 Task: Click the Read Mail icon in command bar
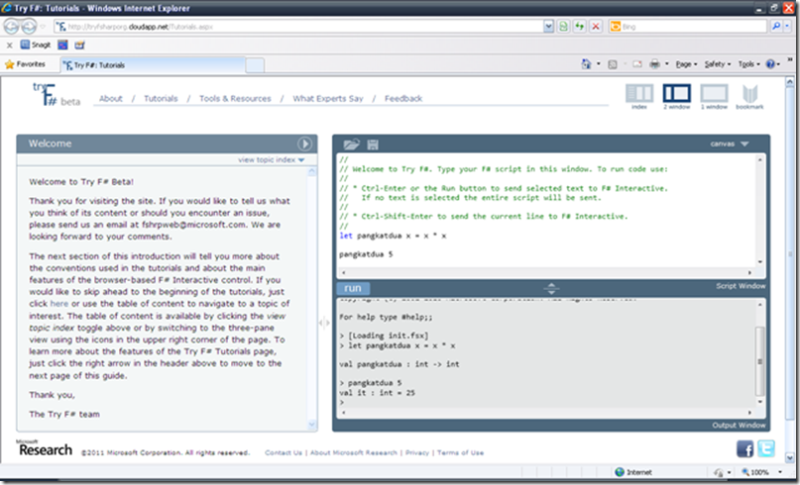tap(637, 64)
